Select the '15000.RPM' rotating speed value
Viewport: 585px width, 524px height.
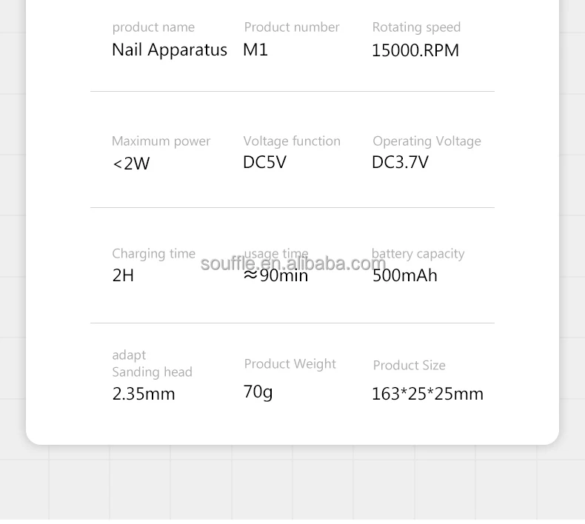coord(415,51)
